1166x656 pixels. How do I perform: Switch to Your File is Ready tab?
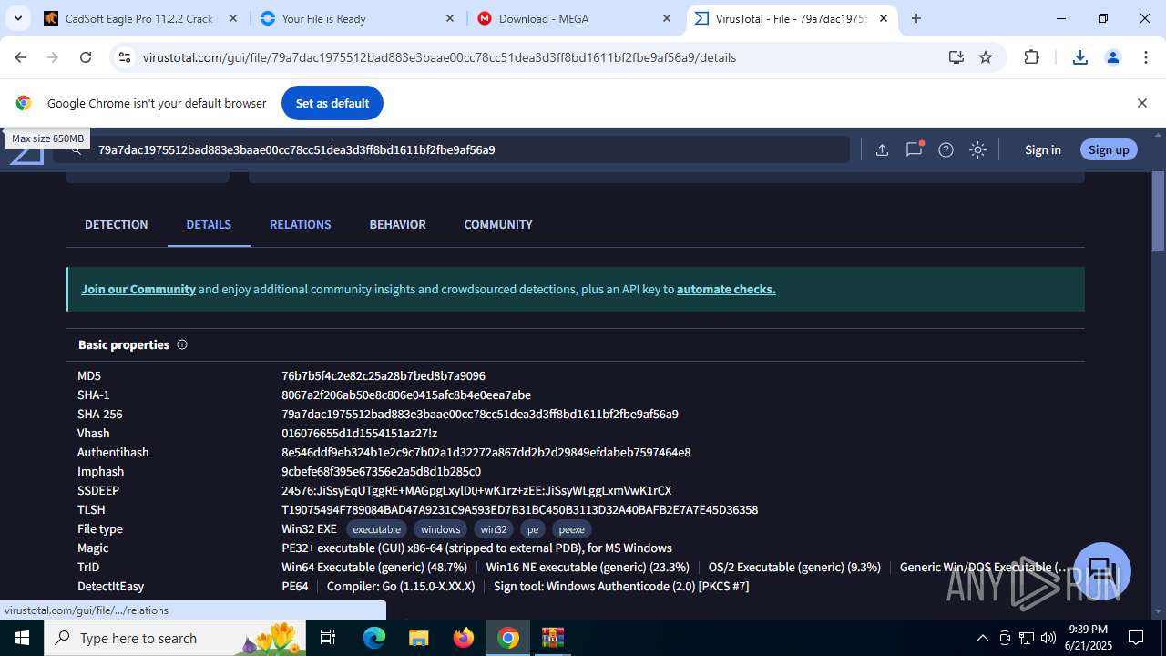pyautogui.click(x=357, y=18)
